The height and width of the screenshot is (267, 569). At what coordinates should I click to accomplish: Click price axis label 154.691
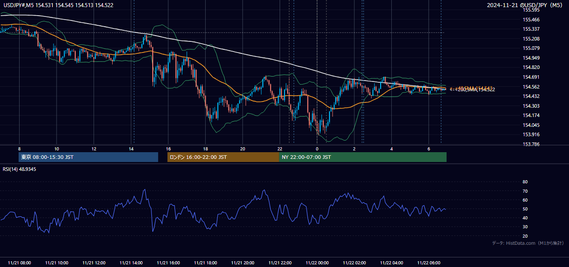point(531,77)
